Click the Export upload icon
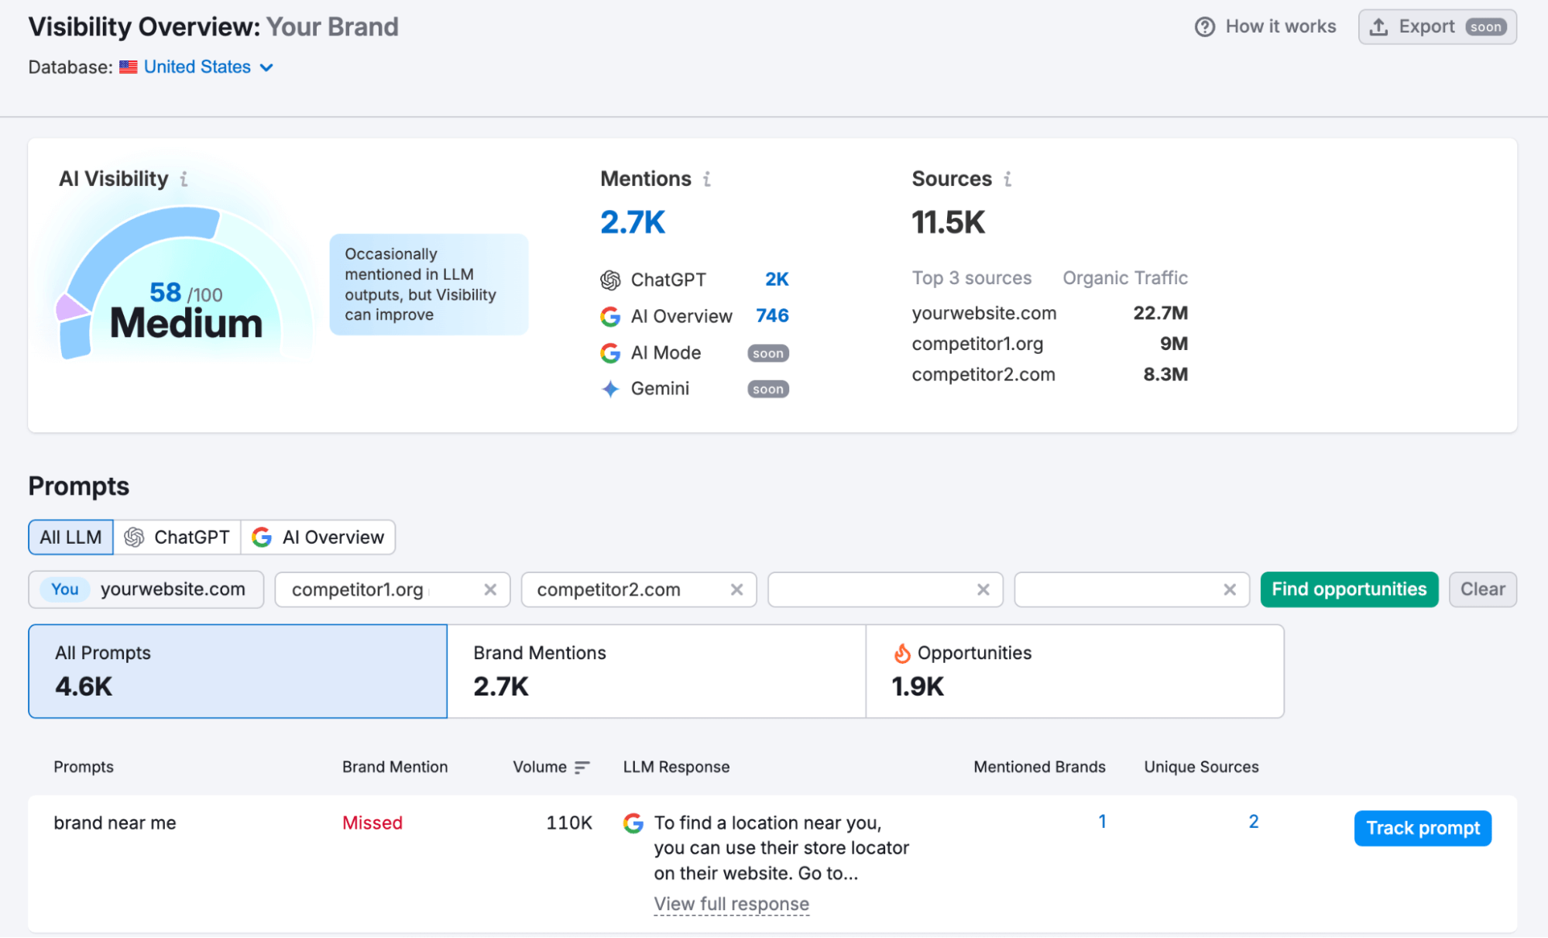Screen dimensions: 1548x938 pos(1379,26)
